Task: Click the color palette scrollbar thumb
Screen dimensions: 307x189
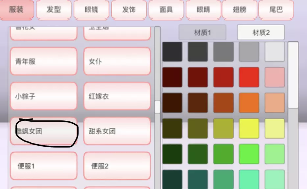Action: coord(293,75)
